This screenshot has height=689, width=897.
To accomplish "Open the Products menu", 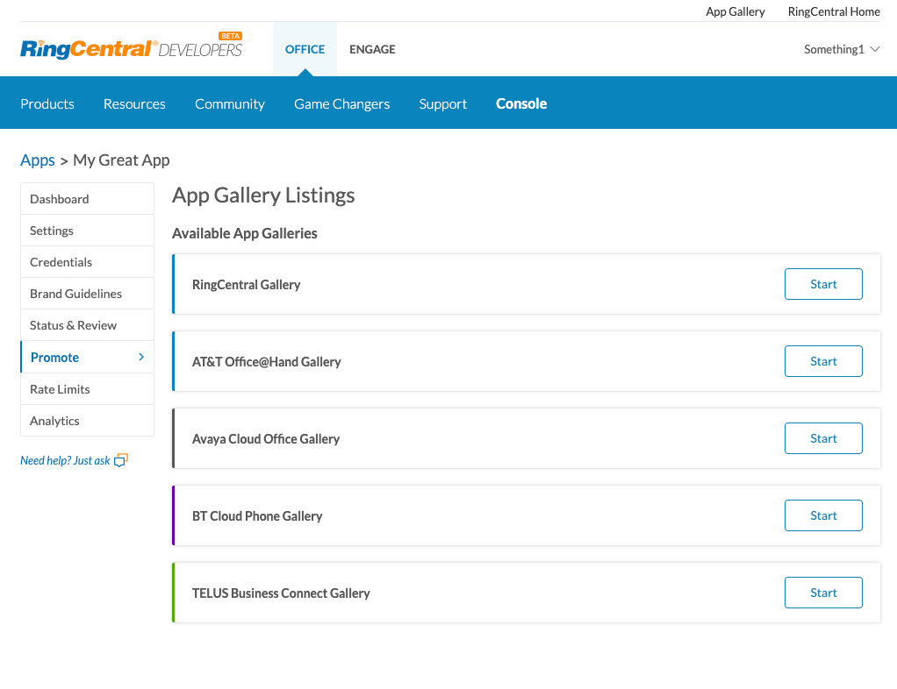I will 47,103.
